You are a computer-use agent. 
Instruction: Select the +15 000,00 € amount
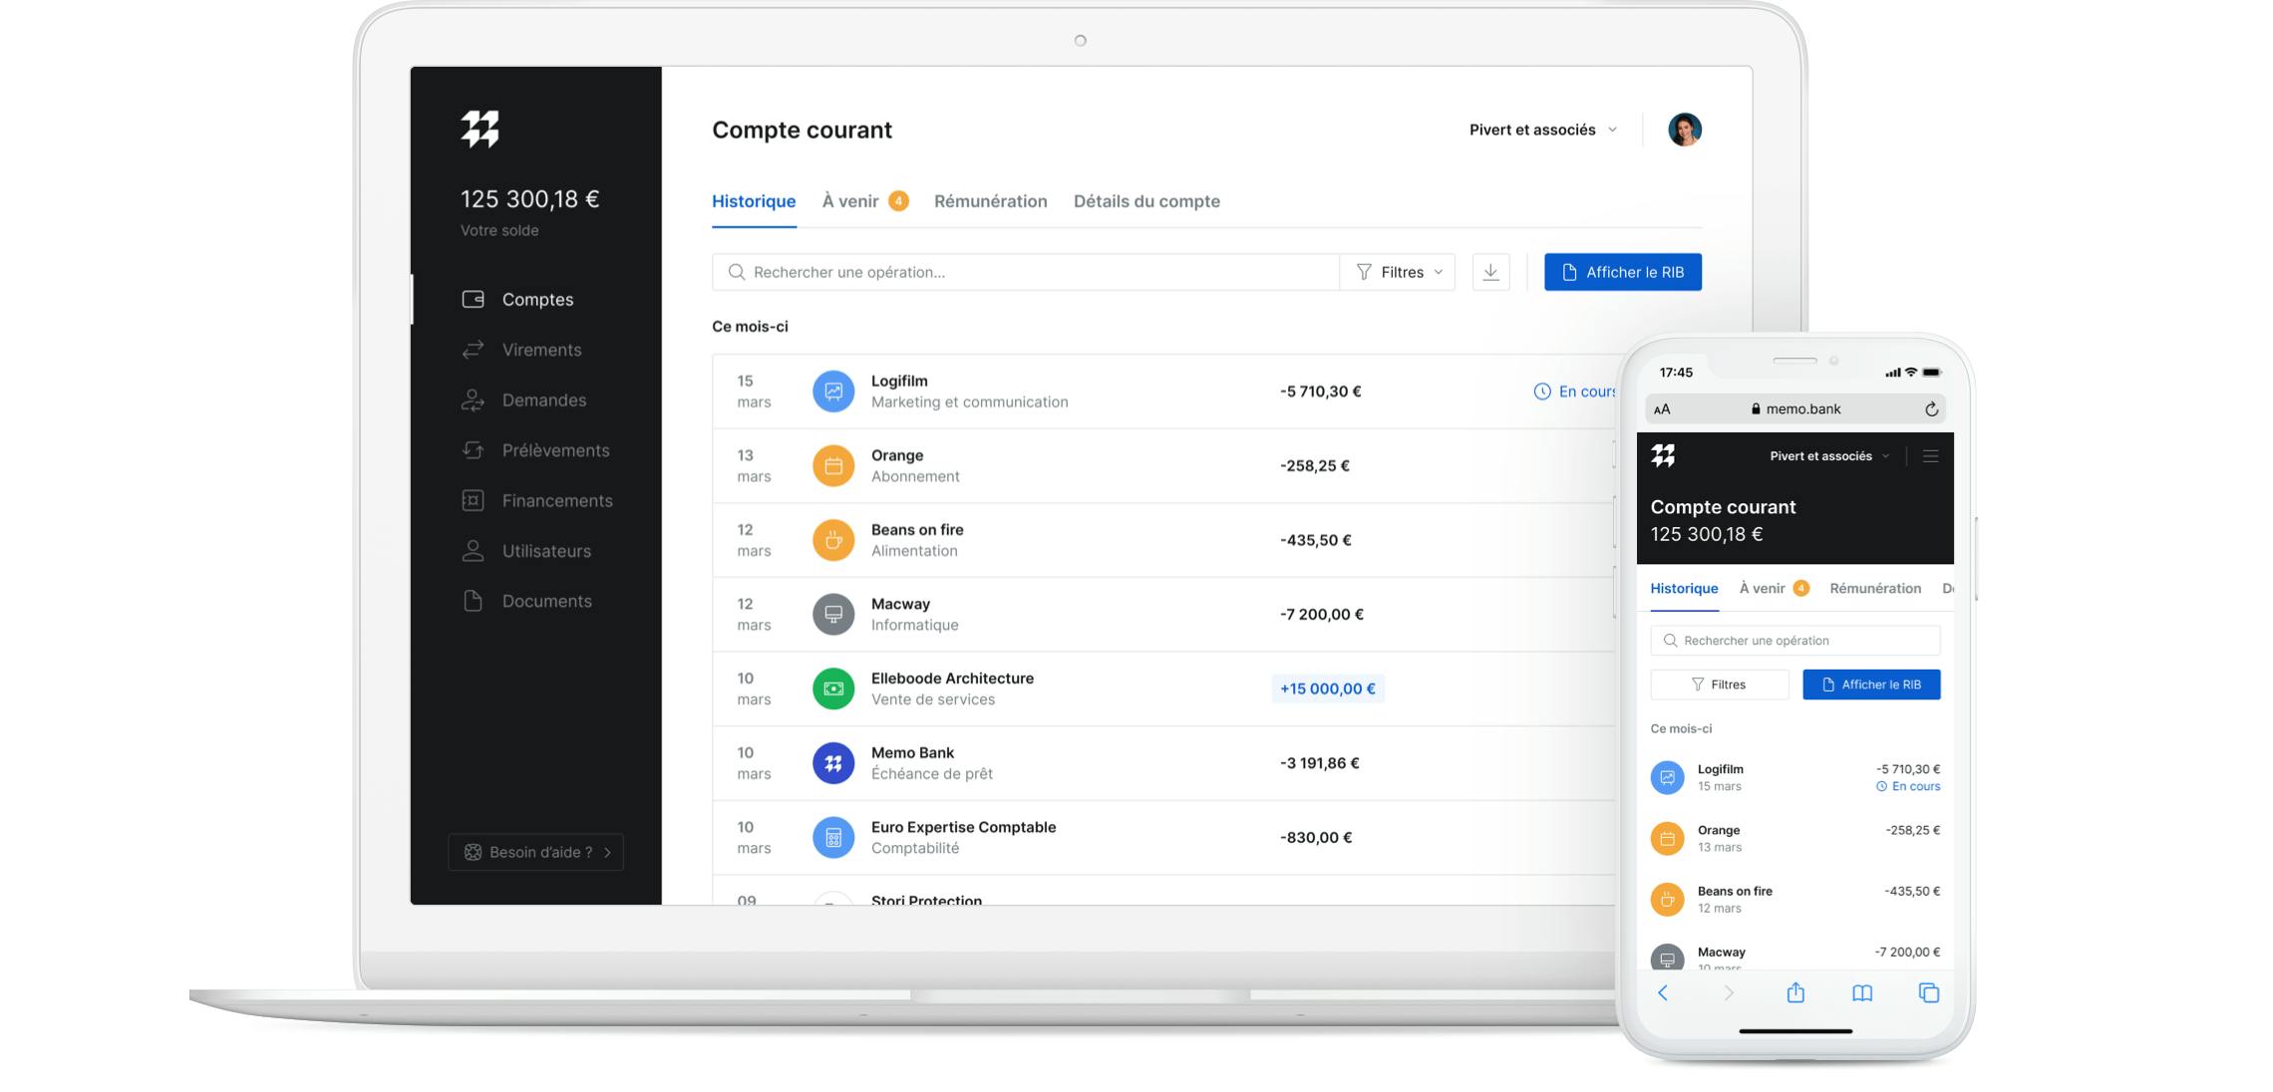point(1327,688)
